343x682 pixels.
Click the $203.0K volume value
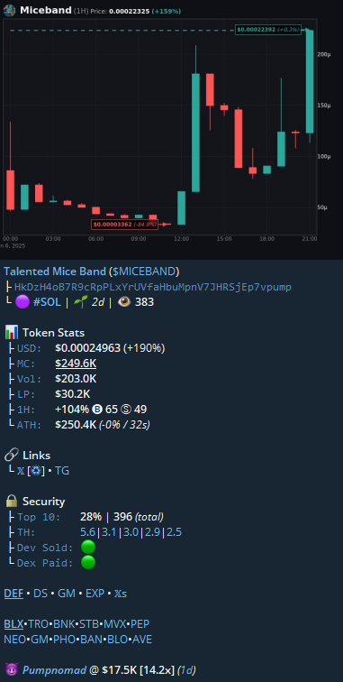(76, 379)
